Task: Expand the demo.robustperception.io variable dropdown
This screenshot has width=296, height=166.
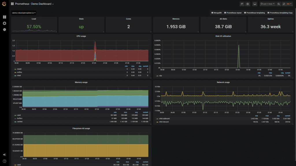Action: point(24,13)
